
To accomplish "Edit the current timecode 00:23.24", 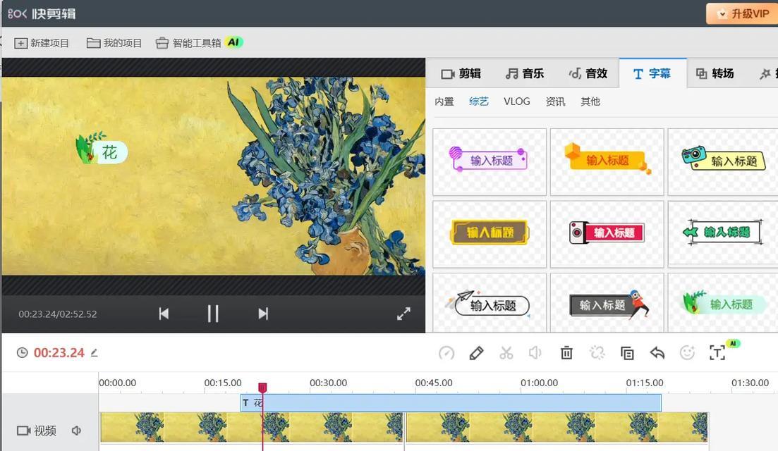I will point(95,353).
